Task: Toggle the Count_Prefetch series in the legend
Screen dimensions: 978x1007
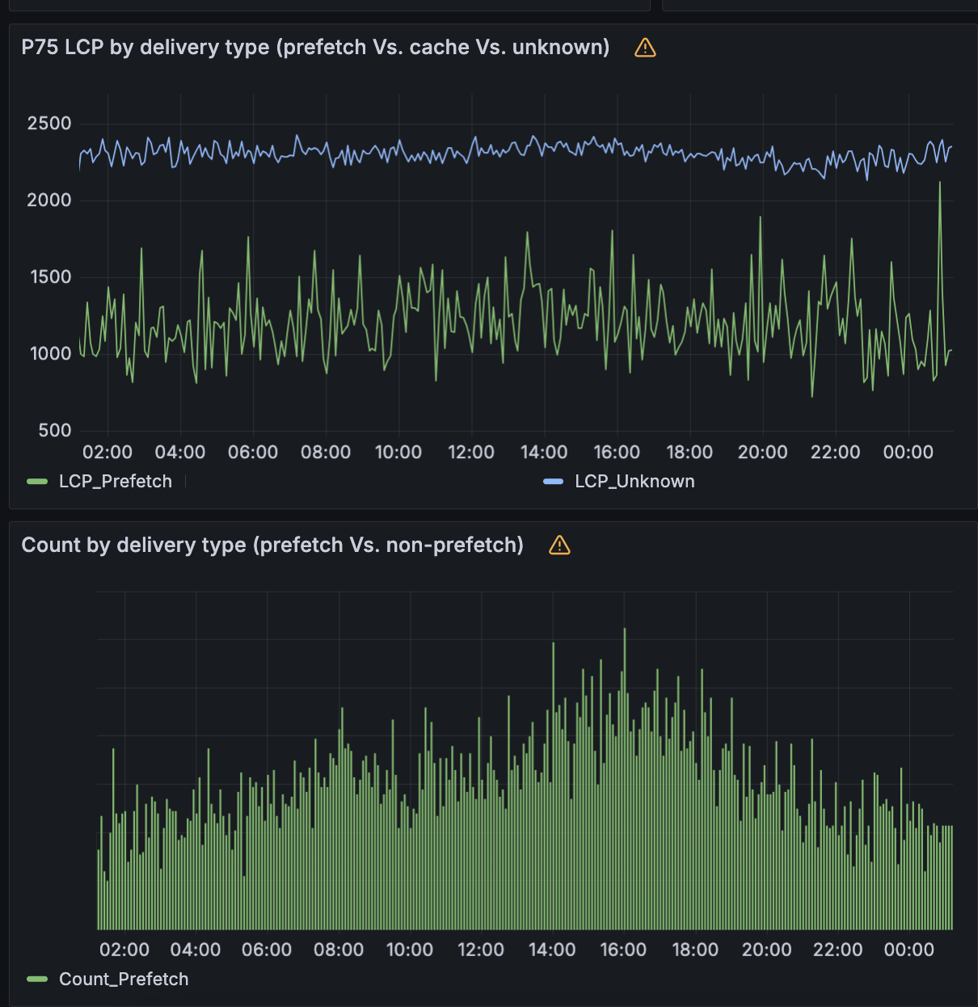Action: pos(124,980)
